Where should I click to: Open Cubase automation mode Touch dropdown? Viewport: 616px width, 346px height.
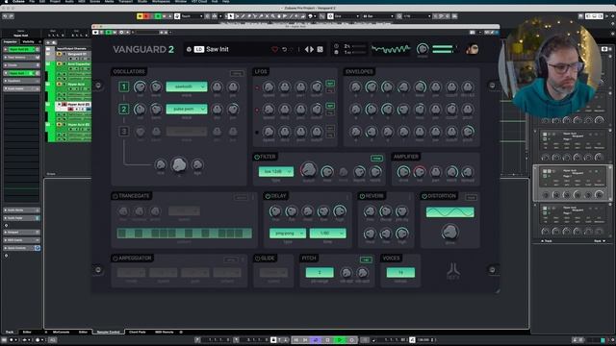click(192, 16)
